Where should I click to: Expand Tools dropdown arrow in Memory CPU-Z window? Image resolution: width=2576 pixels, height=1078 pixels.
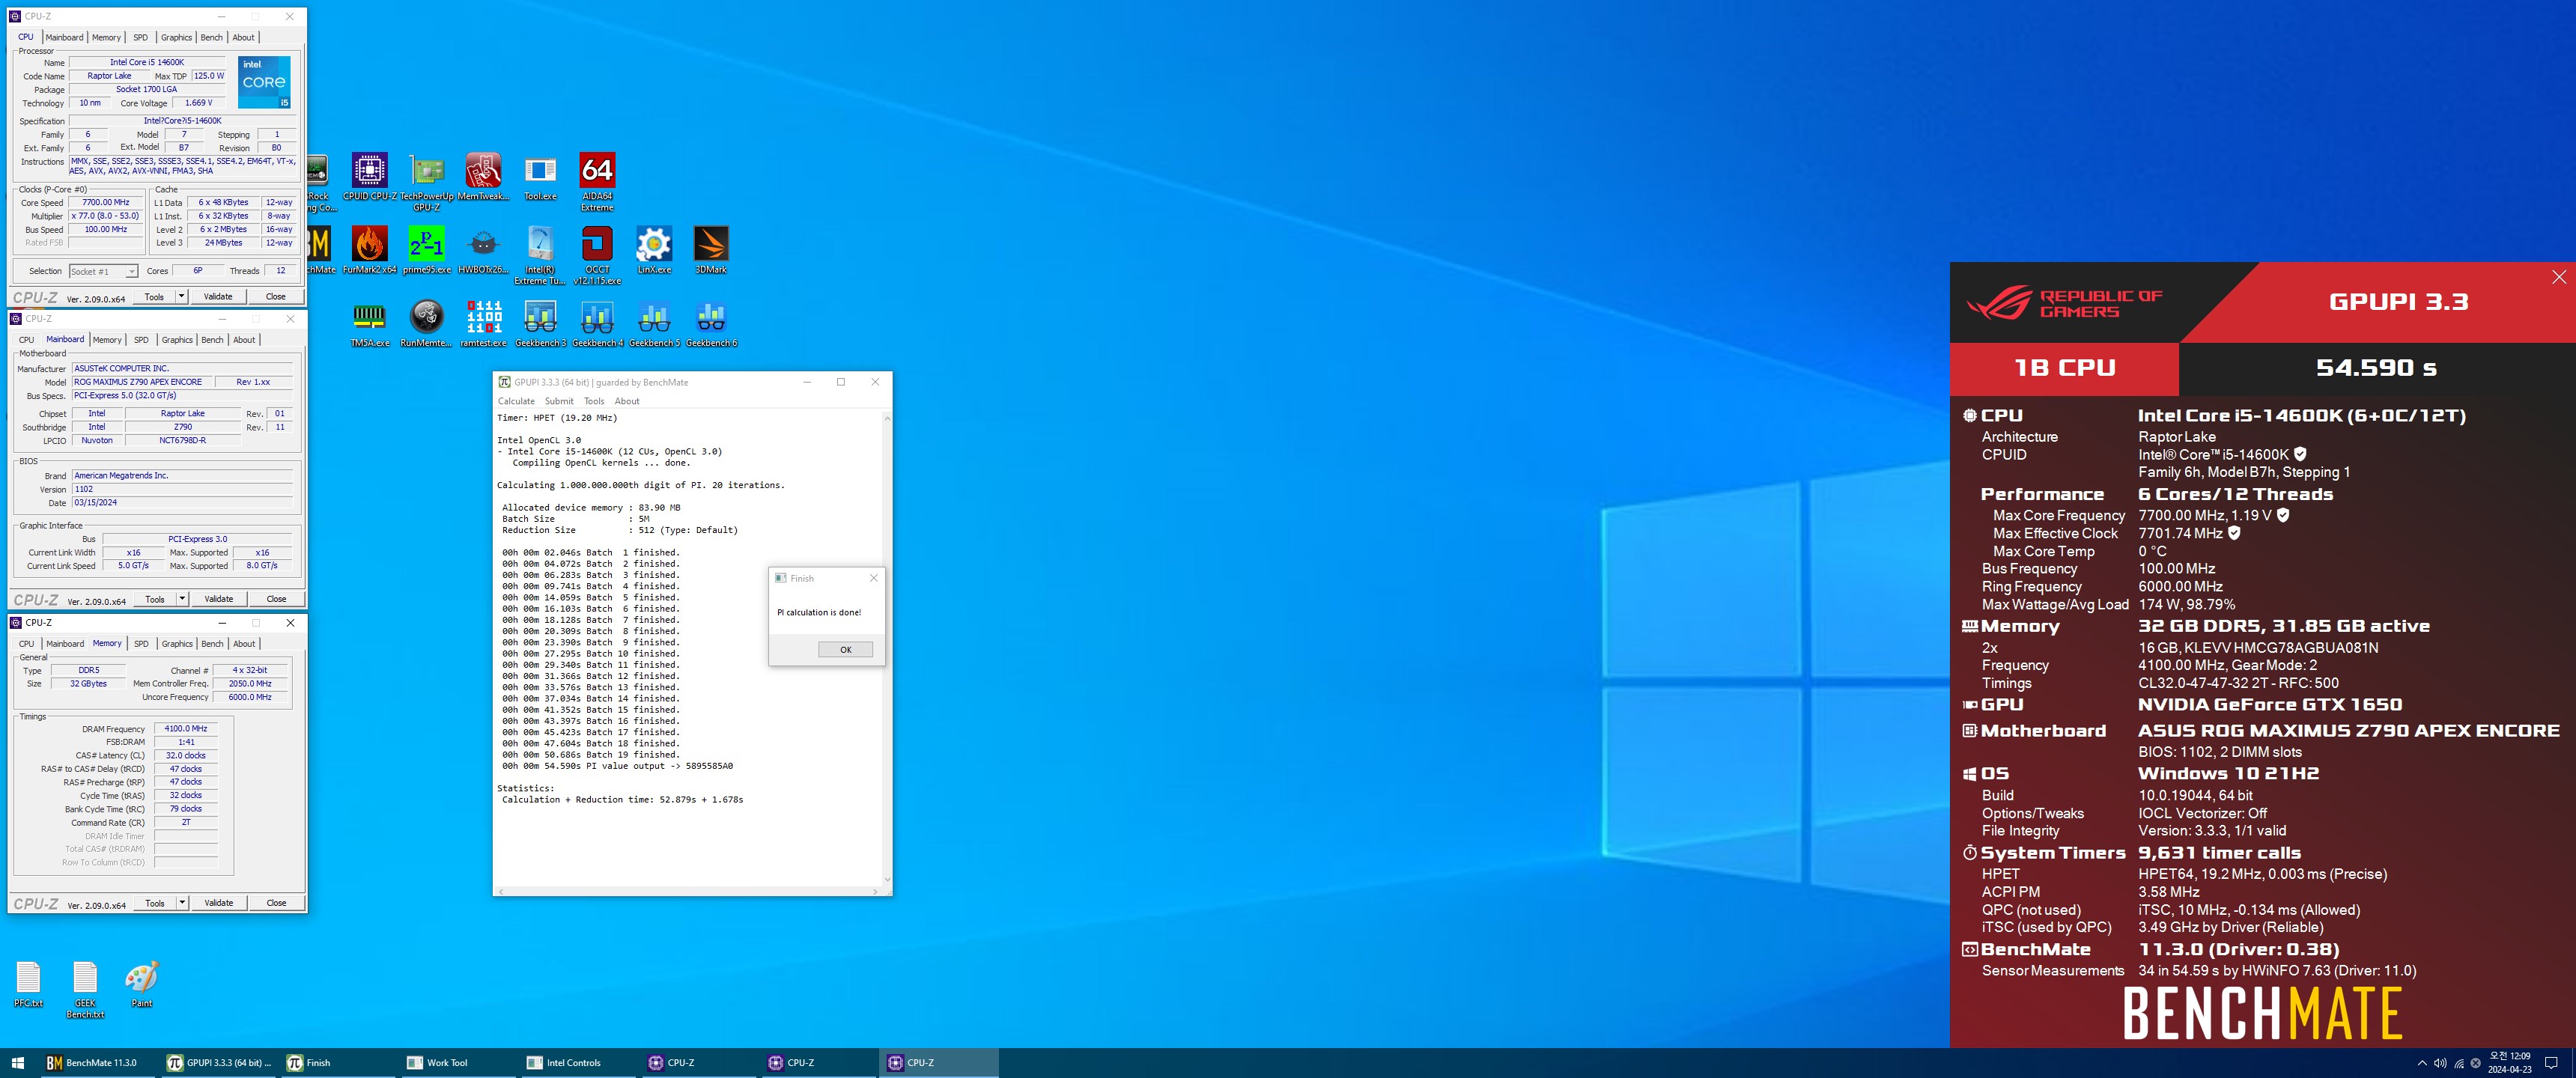click(182, 903)
